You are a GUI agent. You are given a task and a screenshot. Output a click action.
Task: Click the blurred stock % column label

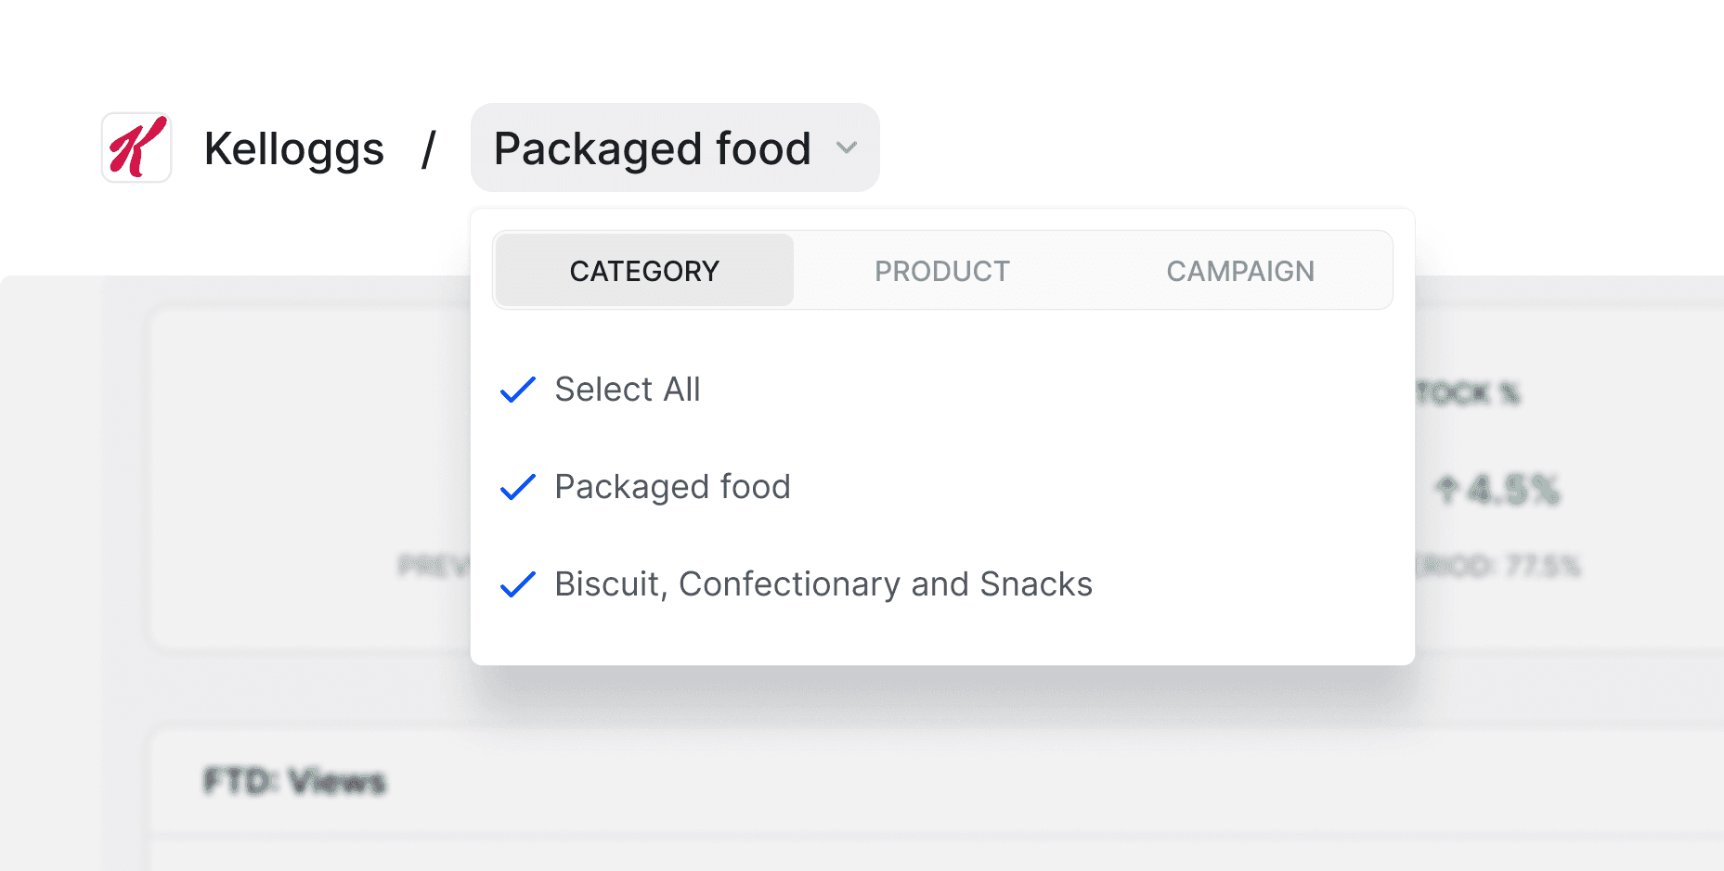[1468, 393]
